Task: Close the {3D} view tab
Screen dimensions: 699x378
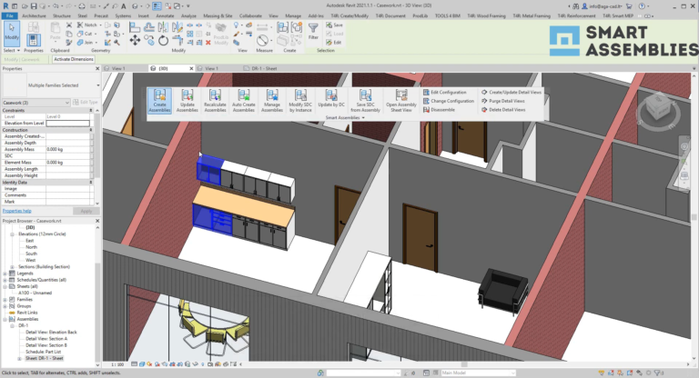Action: (x=191, y=68)
